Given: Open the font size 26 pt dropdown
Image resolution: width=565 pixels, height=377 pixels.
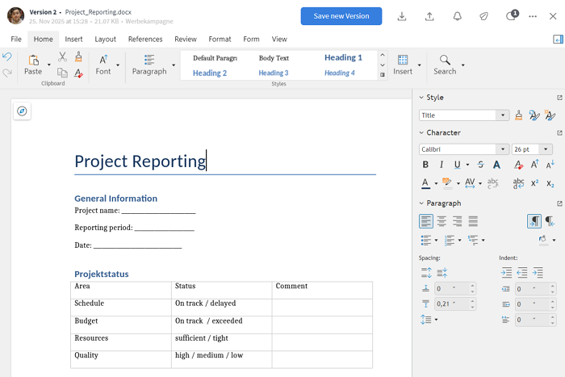Looking at the screenshot, I should point(547,149).
